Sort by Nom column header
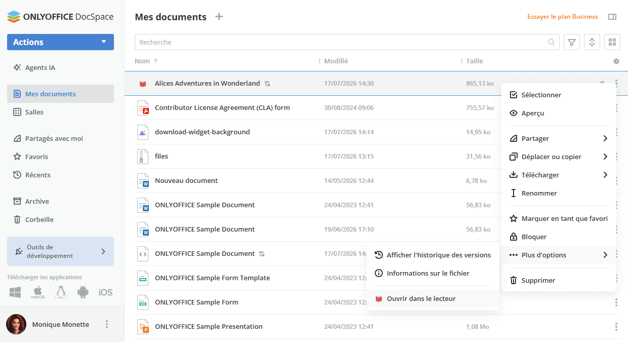The height and width of the screenshot is (342, 628). [x=146, y=61]
